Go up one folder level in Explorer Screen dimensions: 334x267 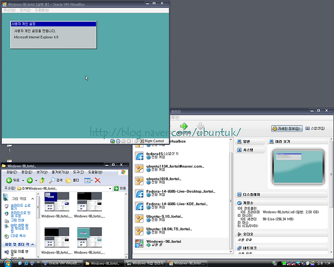42,181
